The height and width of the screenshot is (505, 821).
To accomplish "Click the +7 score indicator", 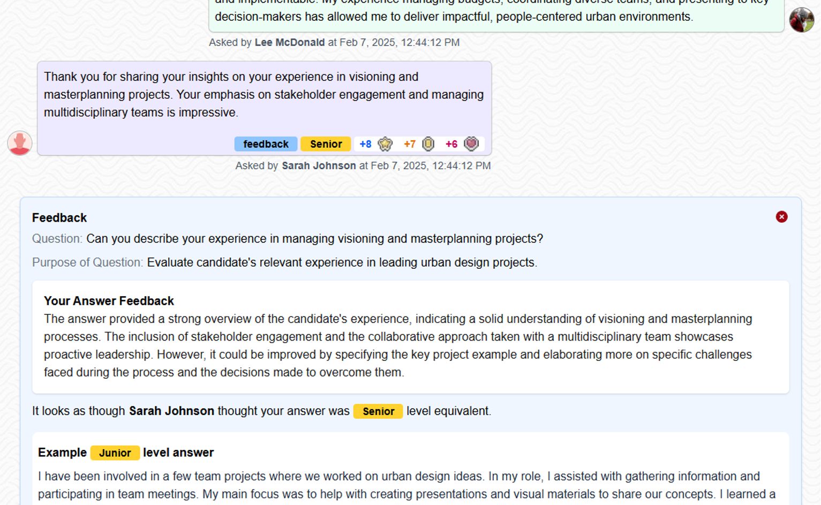I will tap(410, 144).
